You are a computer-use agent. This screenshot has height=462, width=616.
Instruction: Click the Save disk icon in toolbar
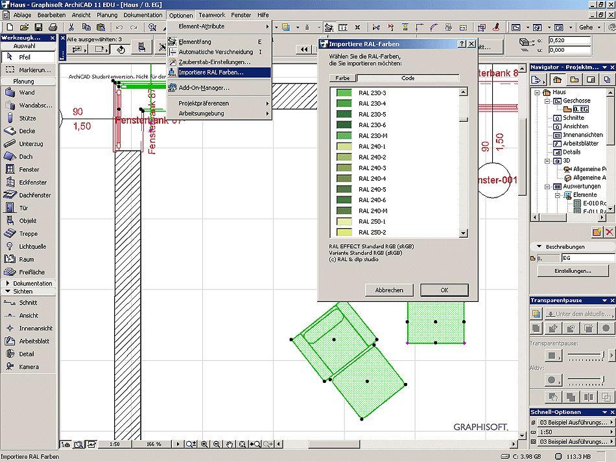38,27
